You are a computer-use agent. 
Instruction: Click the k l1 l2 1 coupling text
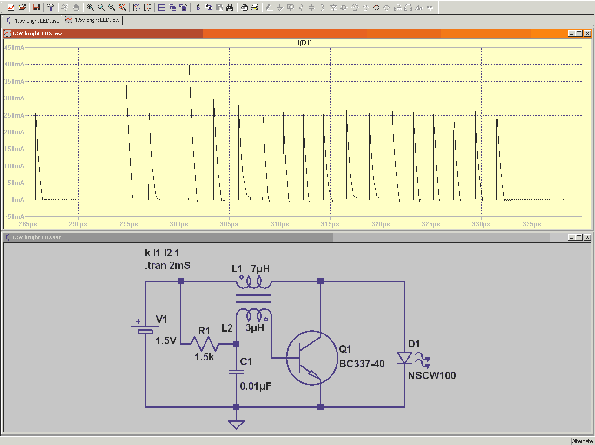162,253
